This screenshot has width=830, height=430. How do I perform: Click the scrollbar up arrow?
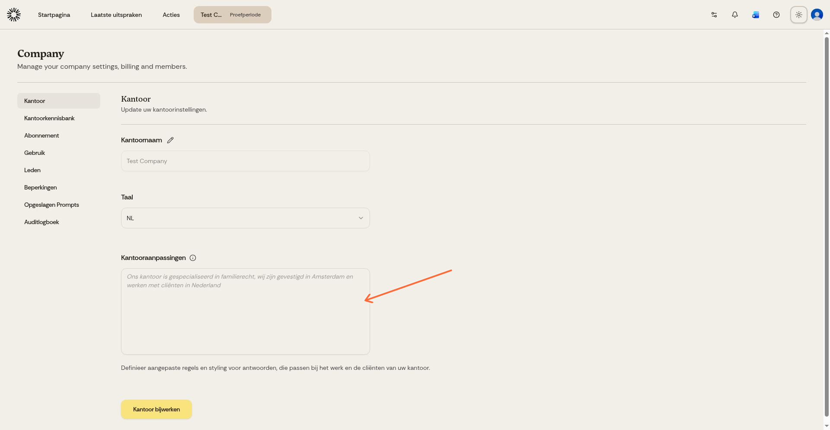pyautogui.click(x=827, y=33)
